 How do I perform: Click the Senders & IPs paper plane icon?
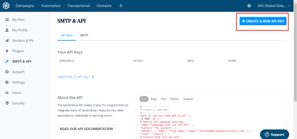point(7,41)
